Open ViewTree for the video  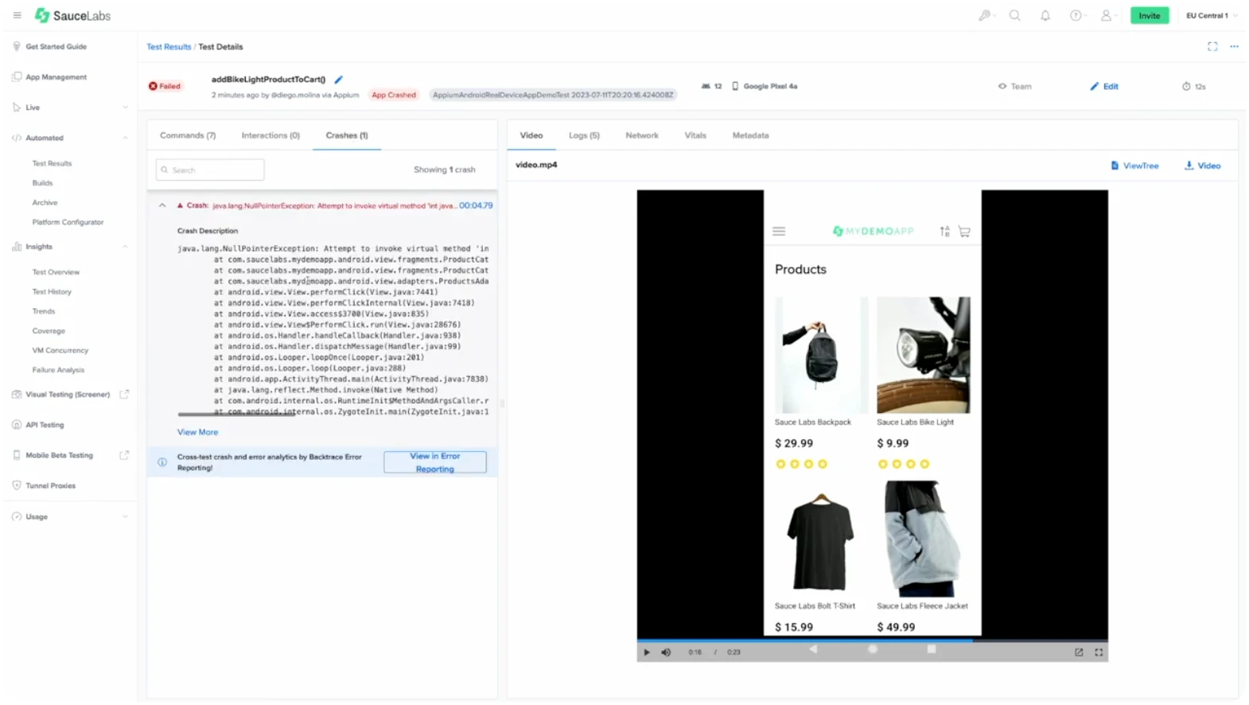(1134, 166)
